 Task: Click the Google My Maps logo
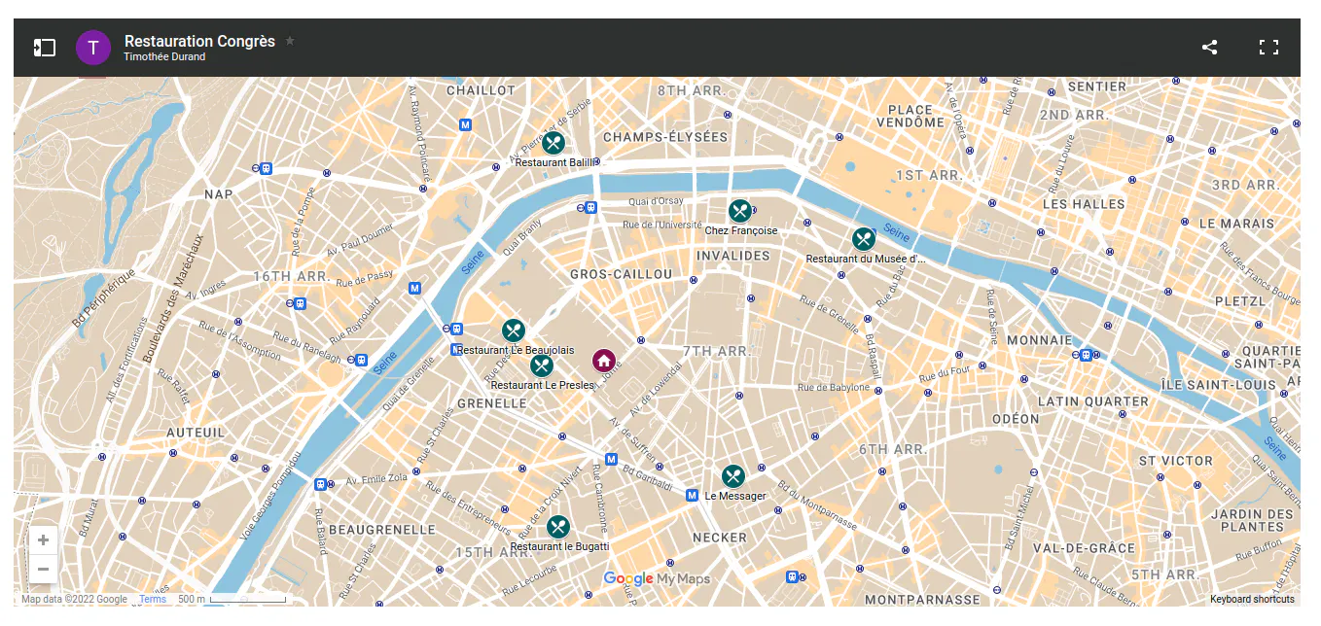click(657, 579)
